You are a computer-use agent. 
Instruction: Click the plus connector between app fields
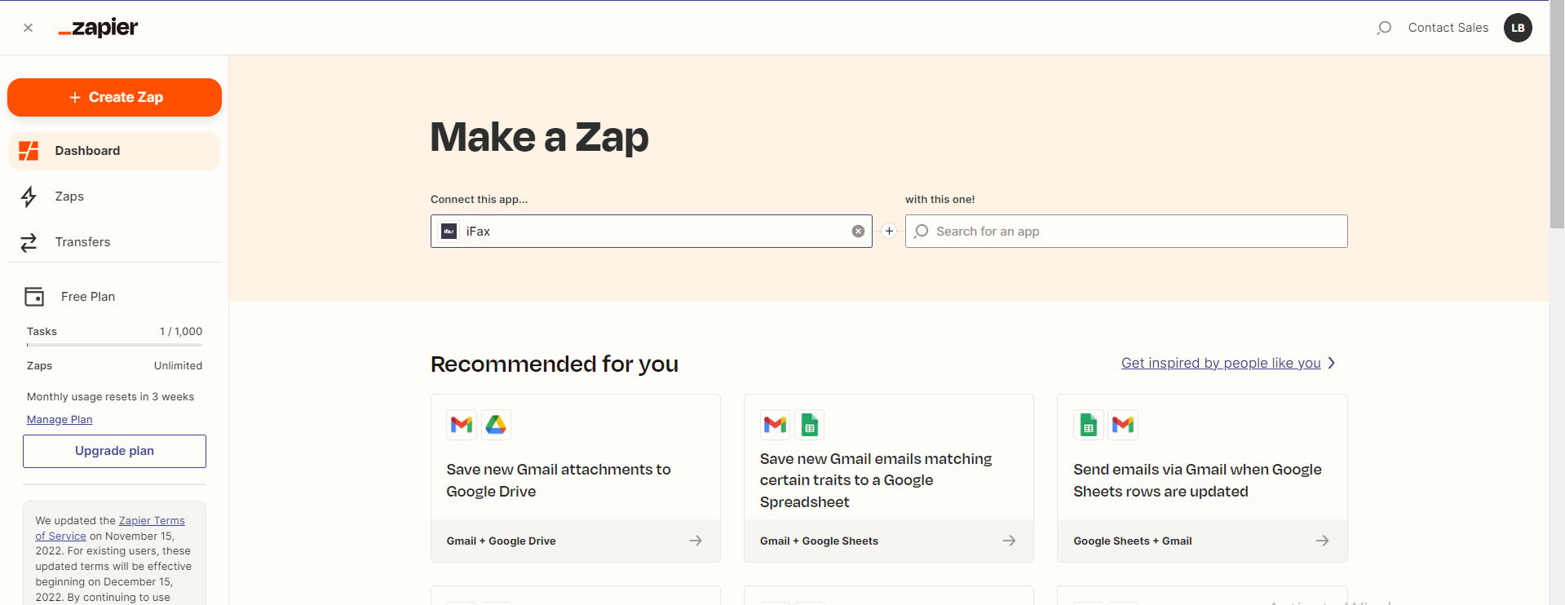click(x=889, y=231)
